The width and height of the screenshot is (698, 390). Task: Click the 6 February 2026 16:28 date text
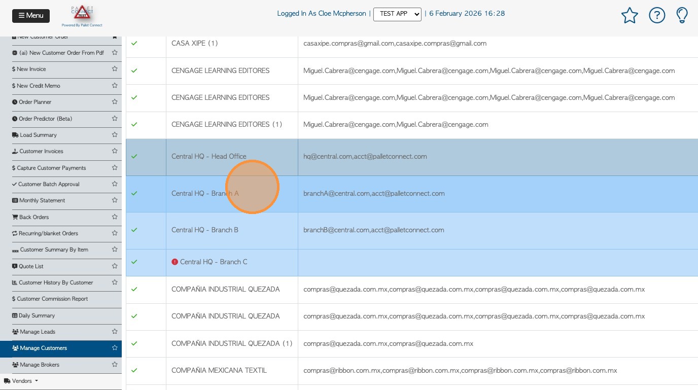(x=467, y=14)
